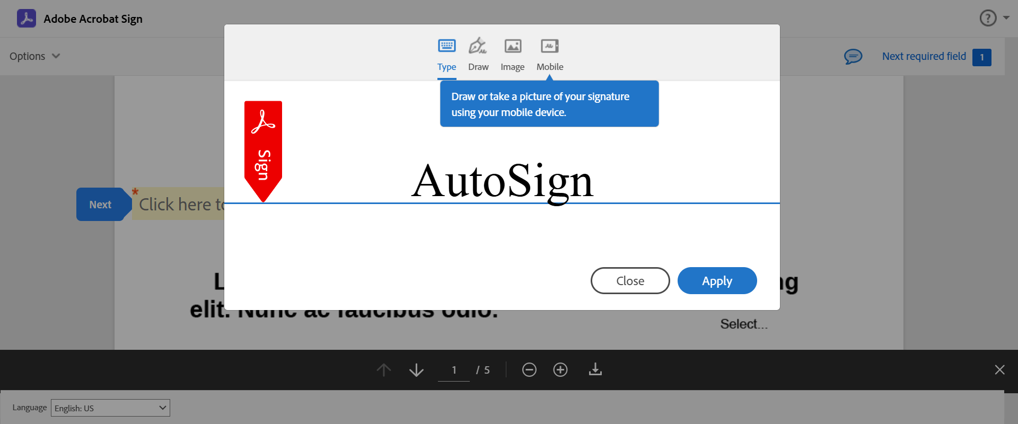This screenshot has height=424, width=1018.
Task: Click the page number input box
Action: point(454,370)
